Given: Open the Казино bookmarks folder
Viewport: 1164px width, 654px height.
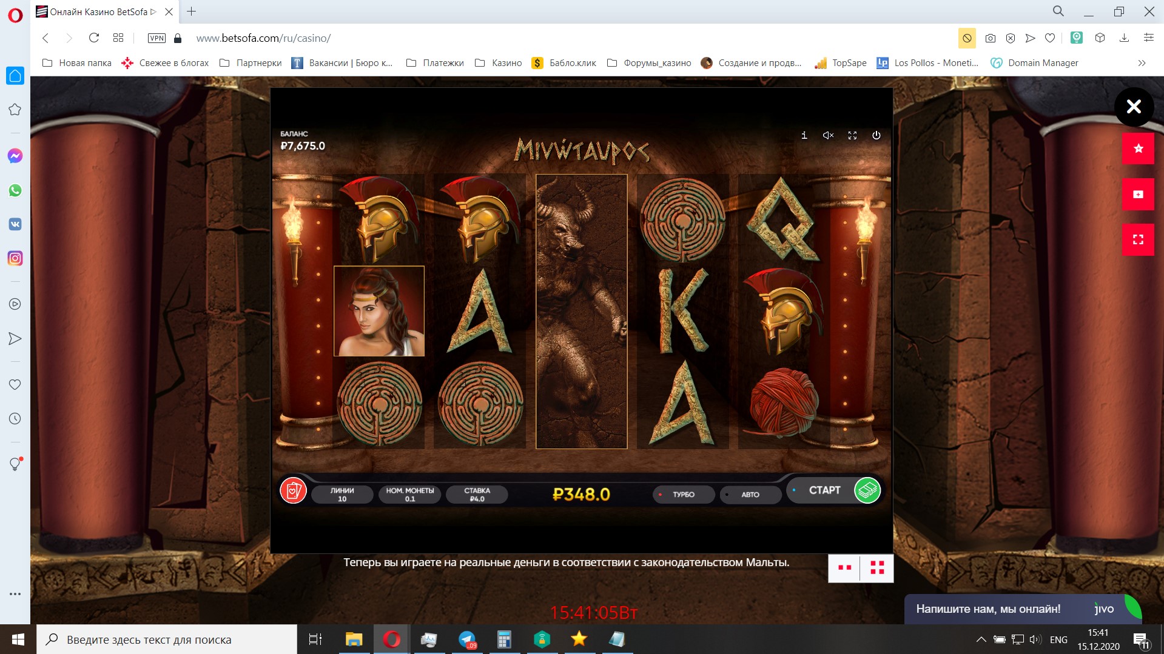Looking at the screenshot, I should [498, 63].
